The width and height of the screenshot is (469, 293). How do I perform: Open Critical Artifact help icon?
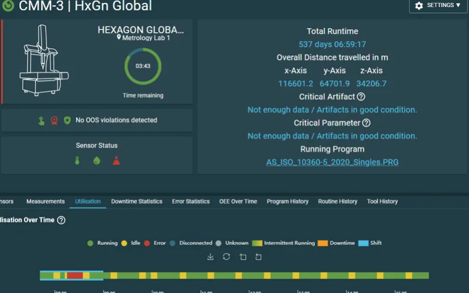(361, 97)
